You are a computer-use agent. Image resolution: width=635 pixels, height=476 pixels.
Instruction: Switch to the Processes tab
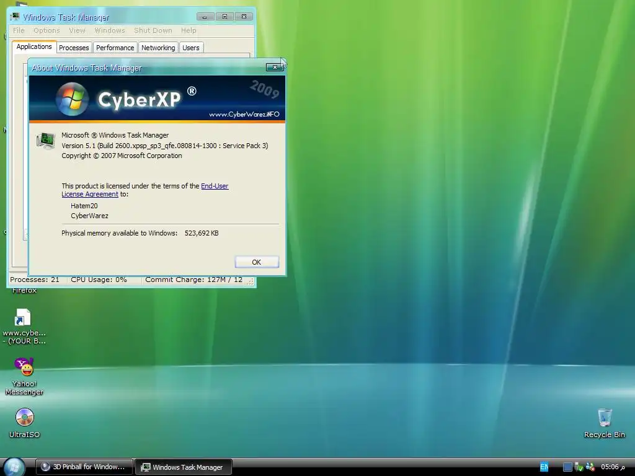(74, 48)
